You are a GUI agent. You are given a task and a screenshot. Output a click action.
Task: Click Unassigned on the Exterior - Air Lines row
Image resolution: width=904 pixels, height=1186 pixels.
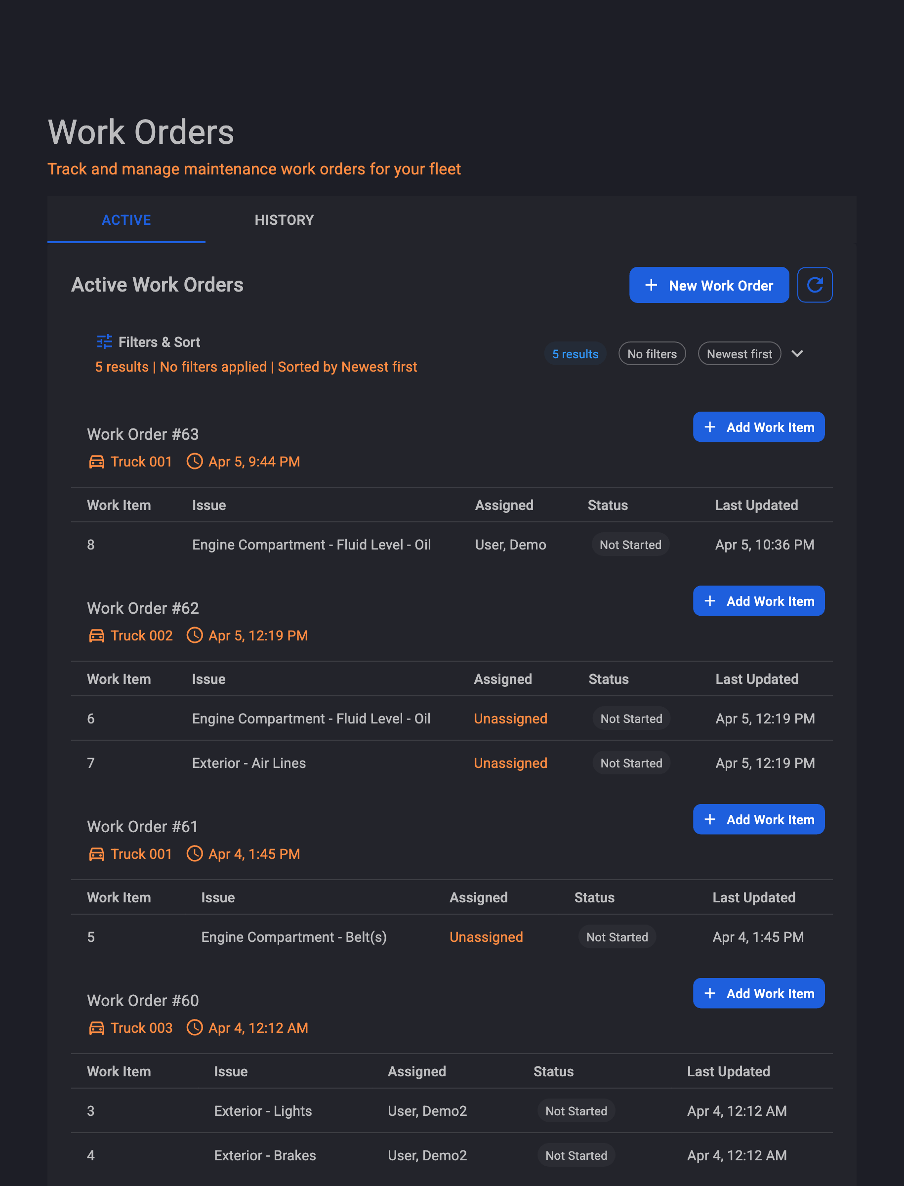[x=510, y=763]
